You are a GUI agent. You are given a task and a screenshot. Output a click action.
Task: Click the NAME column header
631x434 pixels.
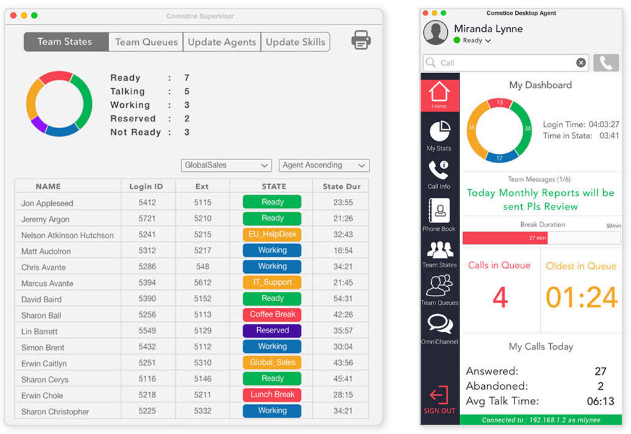48,187
